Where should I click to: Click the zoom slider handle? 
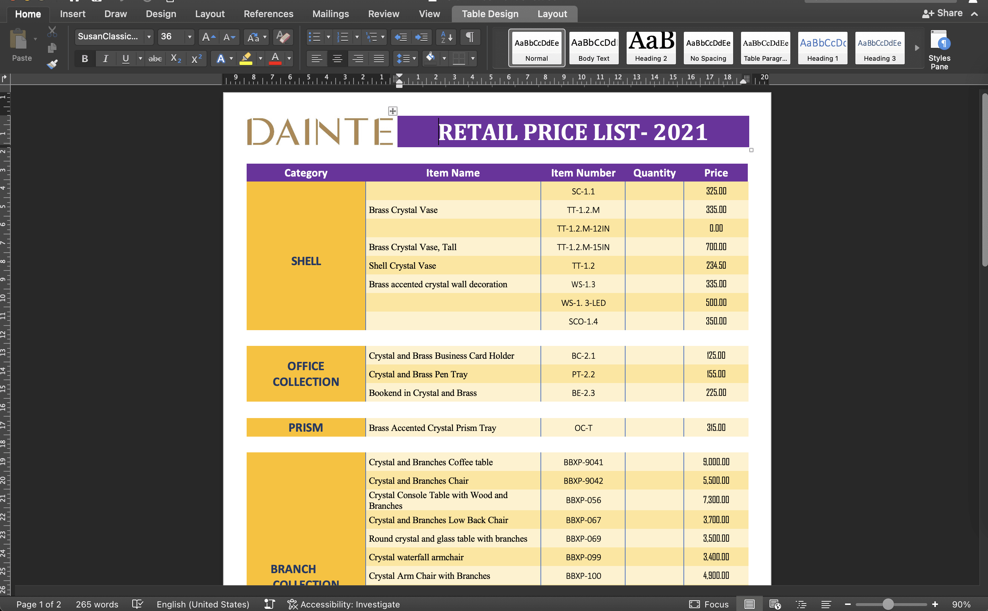pos(888,604)
